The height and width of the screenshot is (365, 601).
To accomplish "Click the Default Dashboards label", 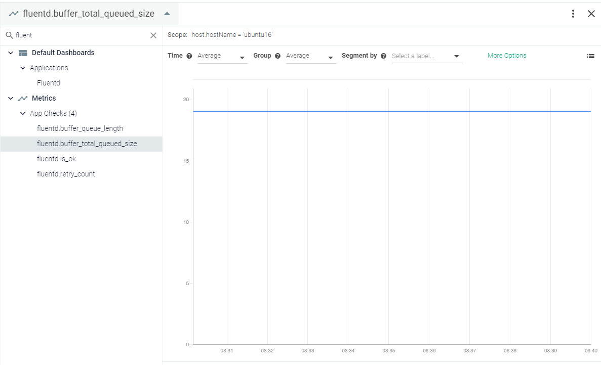I will pos(63,53).
